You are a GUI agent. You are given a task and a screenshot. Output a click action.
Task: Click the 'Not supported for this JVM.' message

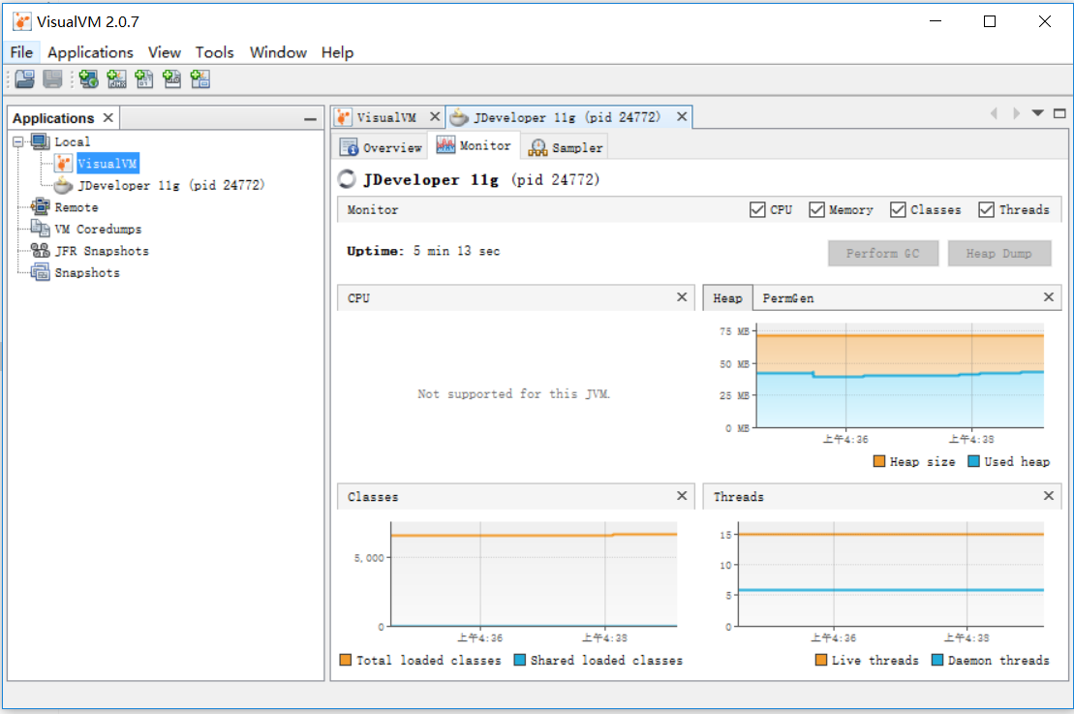(513, 394)
